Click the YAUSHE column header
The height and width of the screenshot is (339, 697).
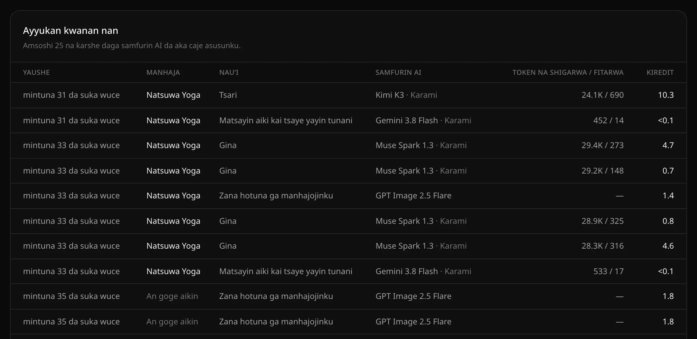tap(36, 72)
